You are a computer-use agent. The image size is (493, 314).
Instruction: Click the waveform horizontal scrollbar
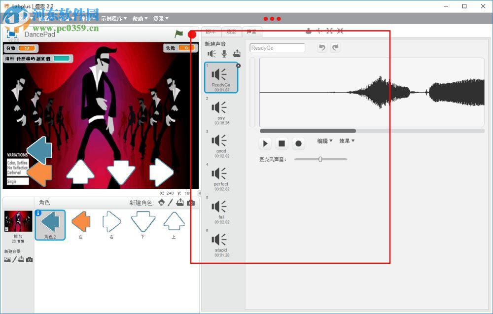click(308, 131)
